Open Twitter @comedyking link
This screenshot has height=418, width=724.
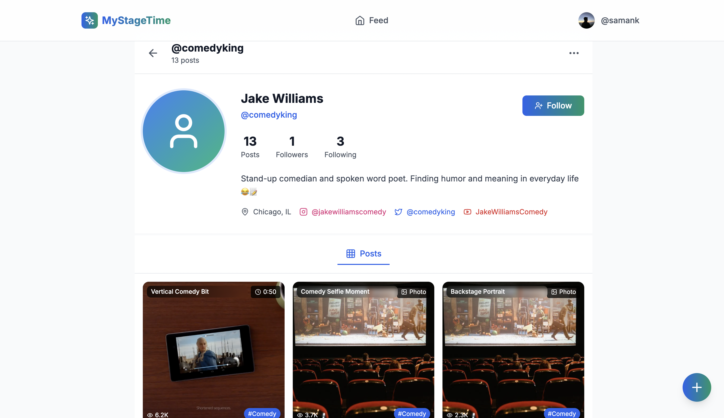pos(430,212)
